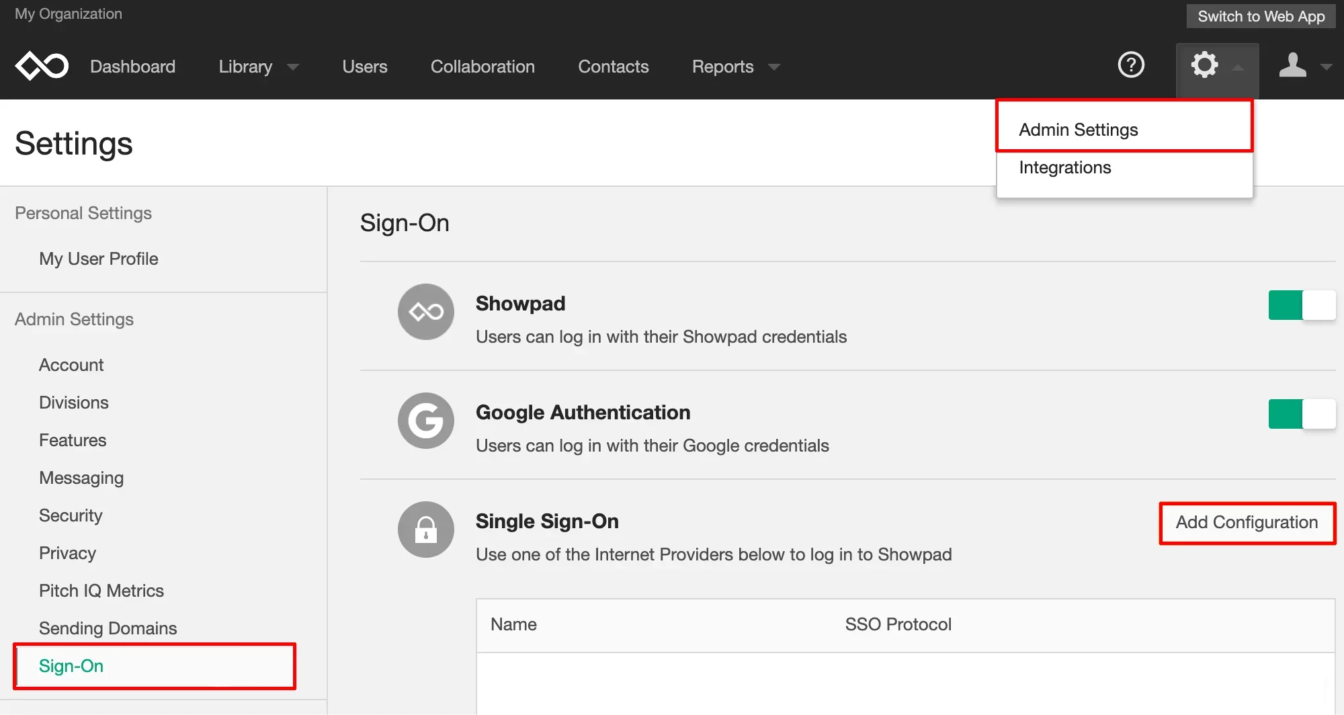This screenshot has width=1344, height=715.
Task: Open the Contacts page
Action: coord(614,67)
